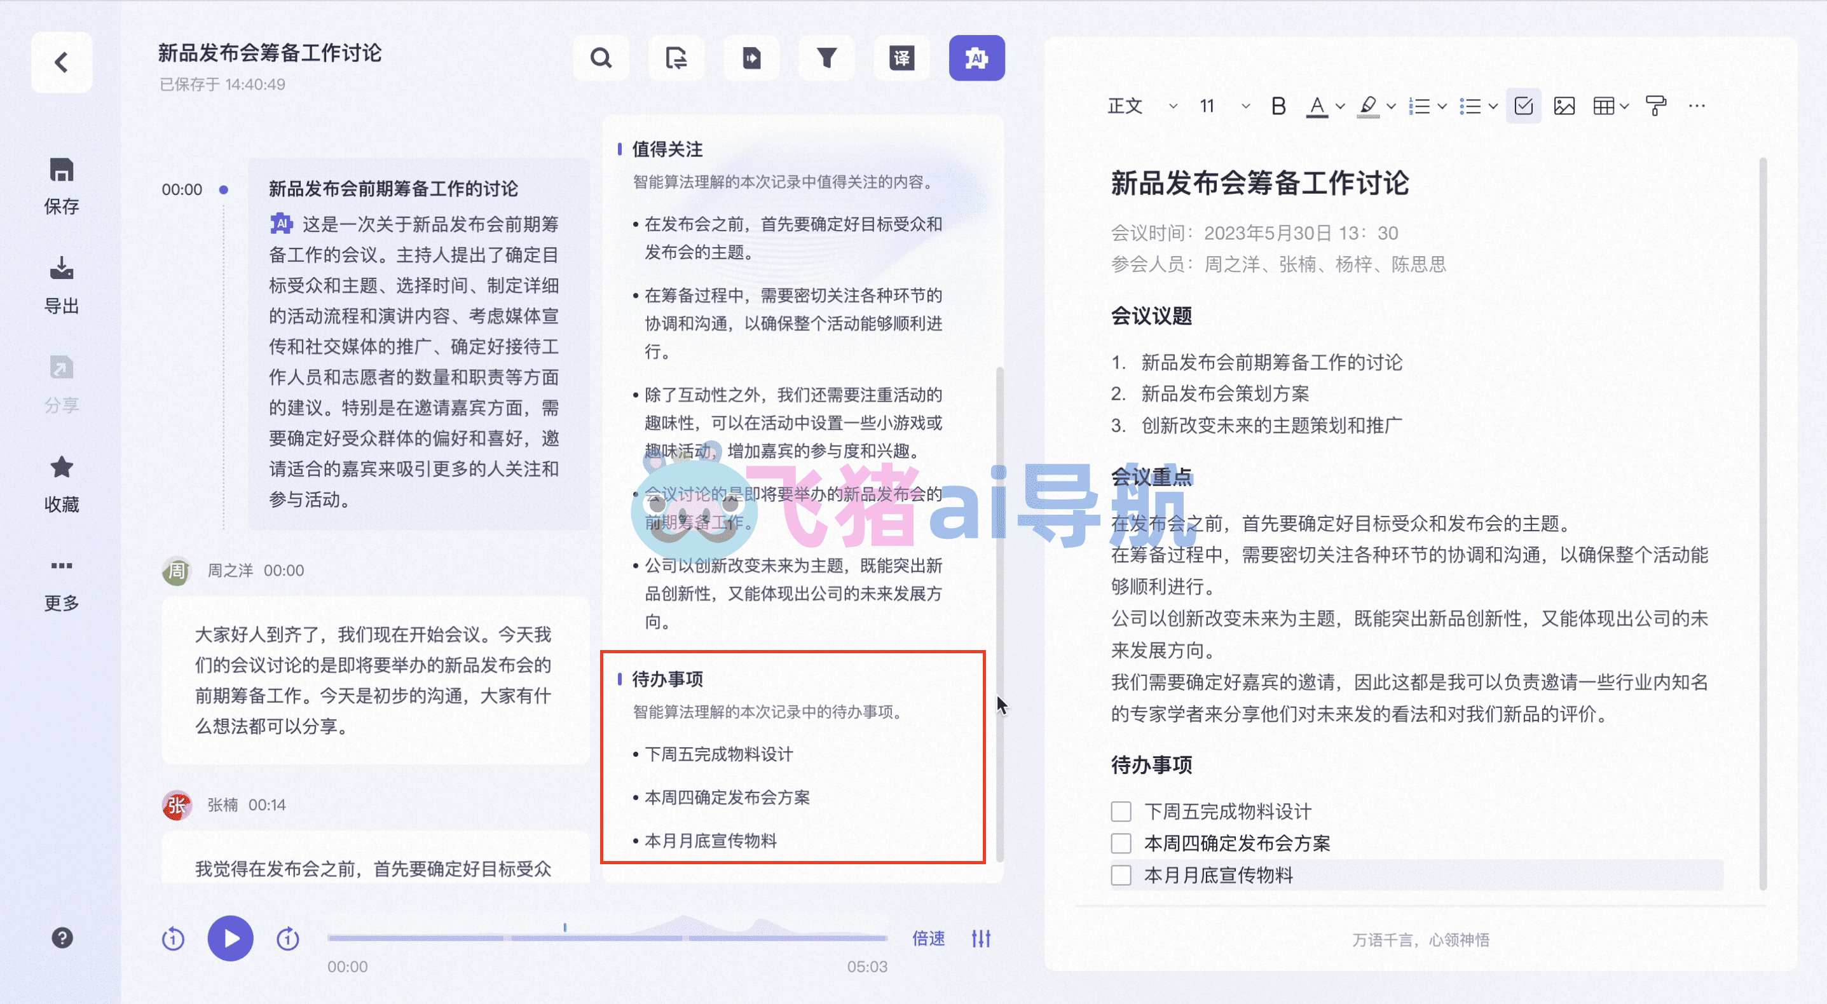The height and width of the screenshot is (1004, 1827).
Task: Click the font color A icon
Action: click(x=1317, y=106)
